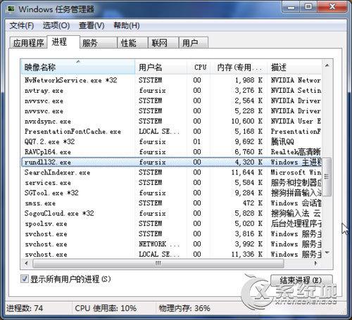Screen dimensions: 352x320
Task: Select the SGTool.exe *32 process
Action: tap(171, 193)
